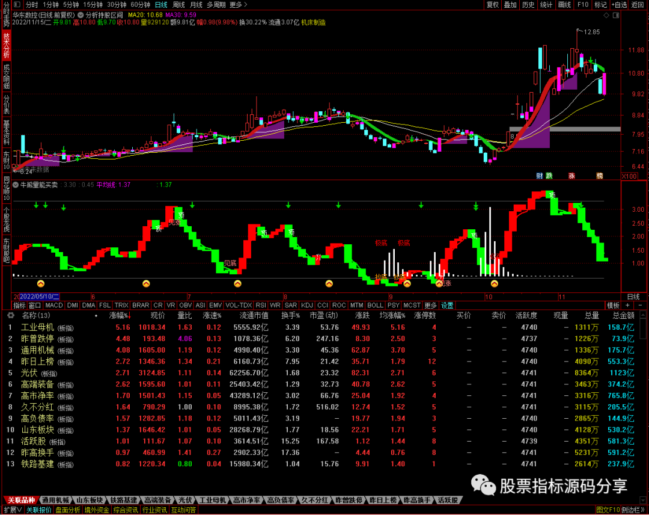Switch chart to 60分钟 period
Image resolution: width=649 pixels, height=515 pixels.
pyautogui.click(x=140, y=5)
